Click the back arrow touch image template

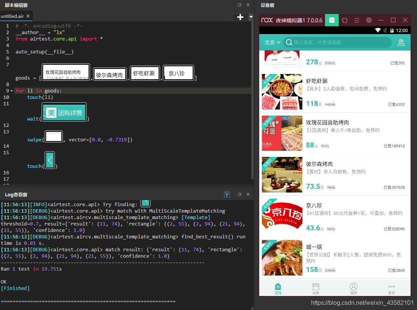tap(50, 160)
